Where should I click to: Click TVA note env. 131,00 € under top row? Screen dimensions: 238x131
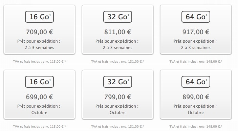point(117,62)
